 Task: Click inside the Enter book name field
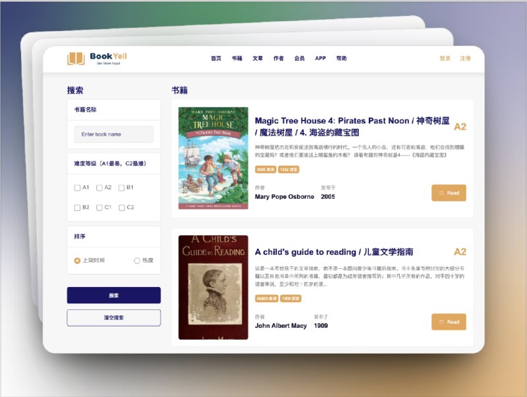click(113, 134)
